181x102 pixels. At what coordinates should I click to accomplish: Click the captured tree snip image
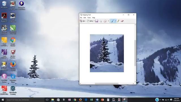coord(107,53)
